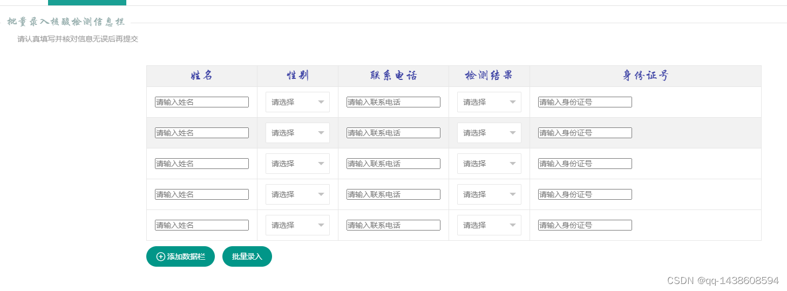Expand the third row 检测结果 select
Screen dimensions: 787x291
coord(489,164)
